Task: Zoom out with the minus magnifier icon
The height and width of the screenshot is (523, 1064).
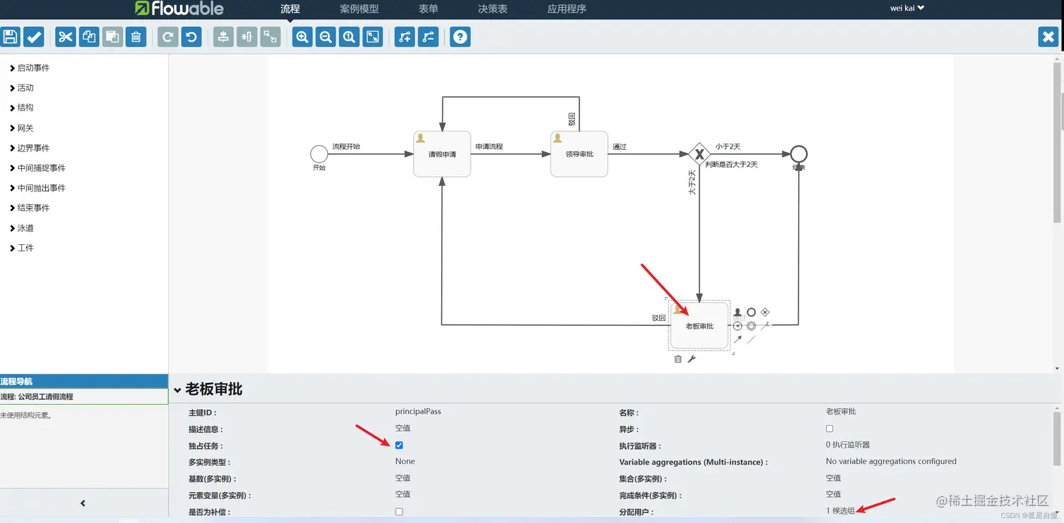Action: coord(326,37)
